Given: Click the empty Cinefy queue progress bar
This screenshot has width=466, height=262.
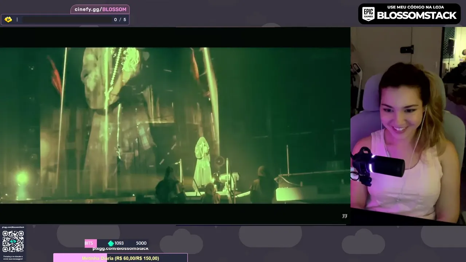Looking at the screenshot, I should 67,20.
